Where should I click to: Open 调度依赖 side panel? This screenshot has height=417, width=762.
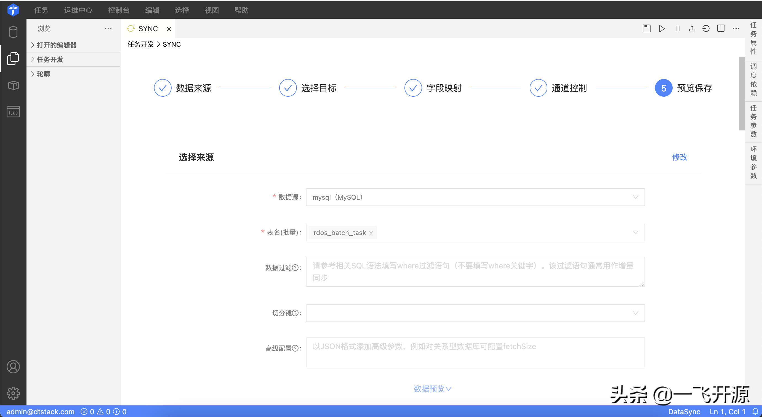753,80
